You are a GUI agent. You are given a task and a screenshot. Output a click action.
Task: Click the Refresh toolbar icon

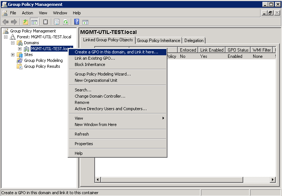pyautogui.click(x=65, y=22)
